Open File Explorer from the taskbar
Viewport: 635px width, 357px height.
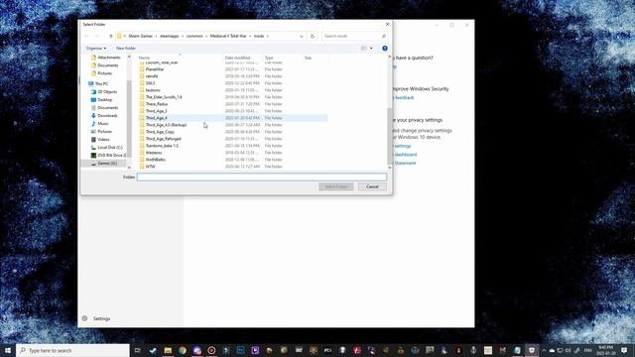(168, 350)
